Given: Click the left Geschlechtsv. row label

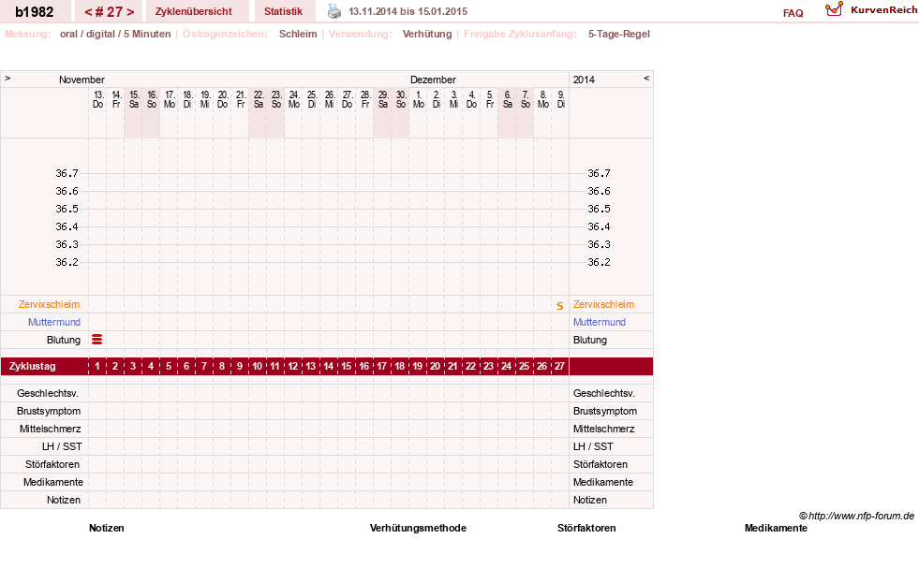Looking at the screenshot, I should click(x=48, y=393).
